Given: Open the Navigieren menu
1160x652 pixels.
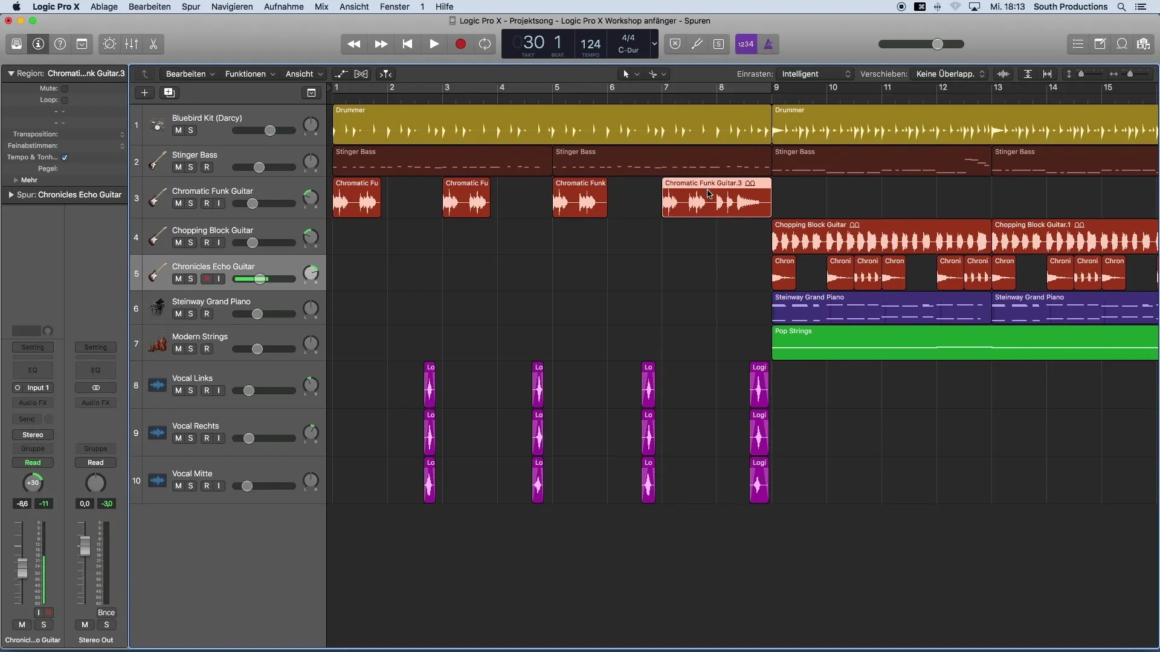Looking at the screenshot, I should coord(232,7).
